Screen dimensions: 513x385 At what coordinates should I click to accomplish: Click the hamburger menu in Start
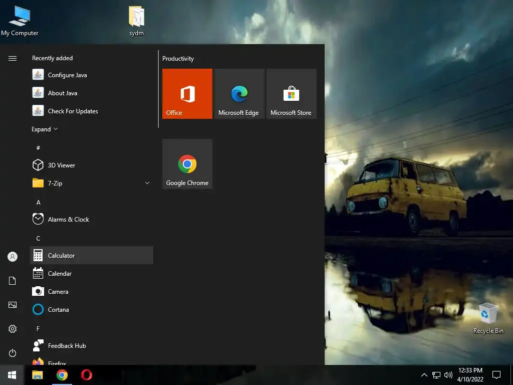[13, 58]
